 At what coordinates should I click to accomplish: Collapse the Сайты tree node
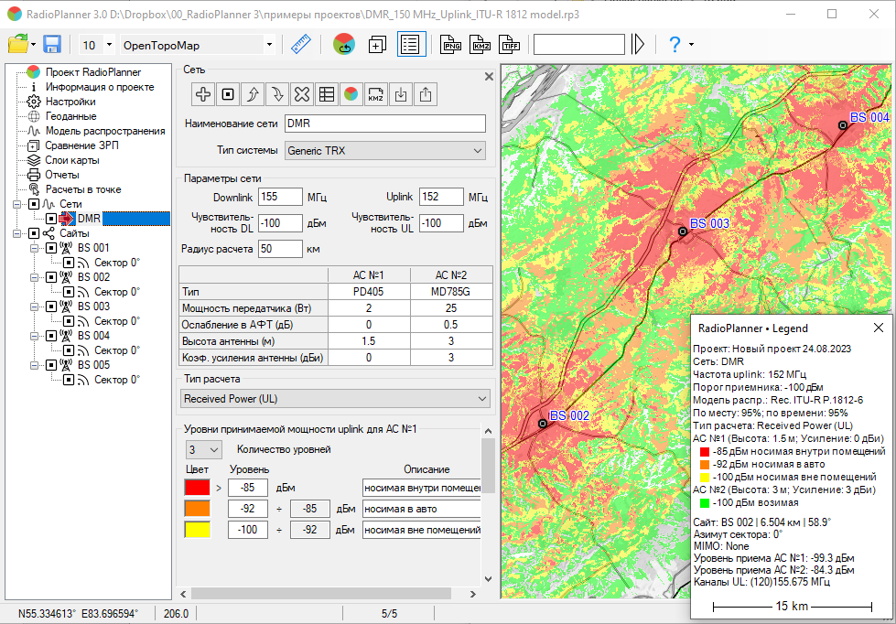point(16,233)
